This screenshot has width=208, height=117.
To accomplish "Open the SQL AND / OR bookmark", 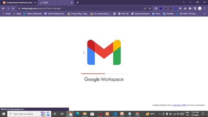I will pyautogui.click(x=187, y=14).
